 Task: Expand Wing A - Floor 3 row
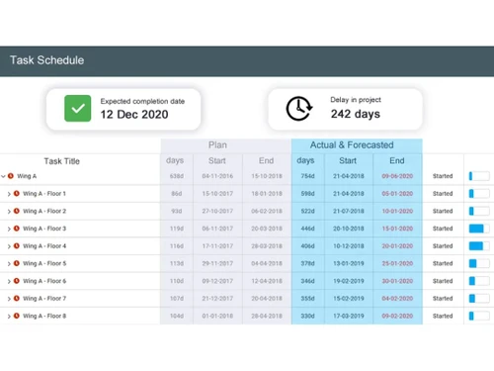click(x=9, y=229)
